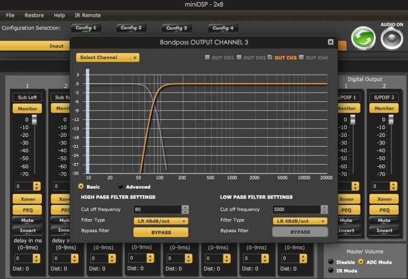Click the low pass cut off frequency stepper
408x279 pixels.
(x=324, y=209)
